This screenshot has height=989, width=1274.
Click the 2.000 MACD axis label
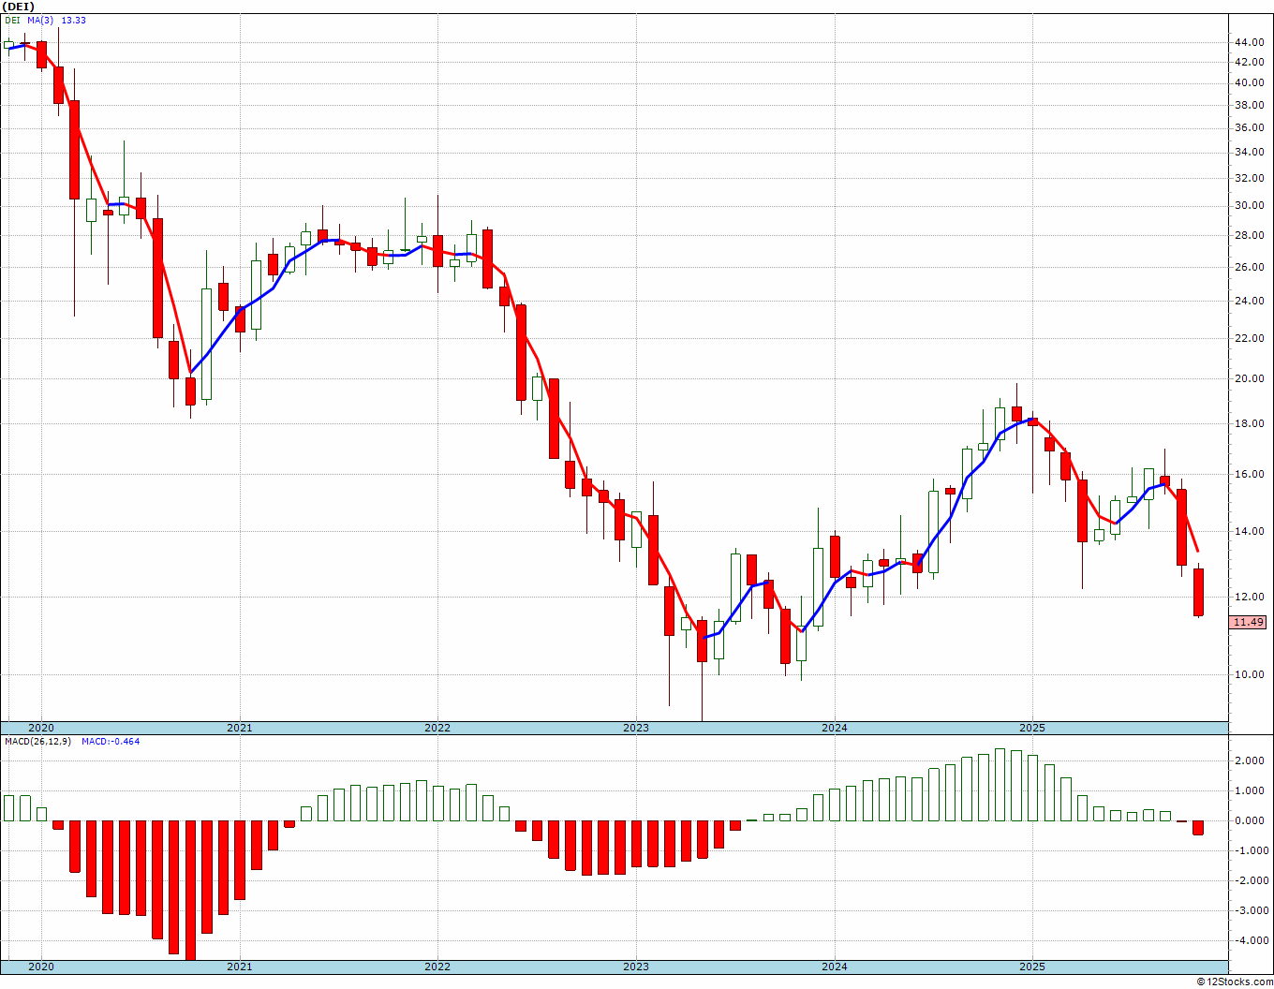coord(1250,760)
